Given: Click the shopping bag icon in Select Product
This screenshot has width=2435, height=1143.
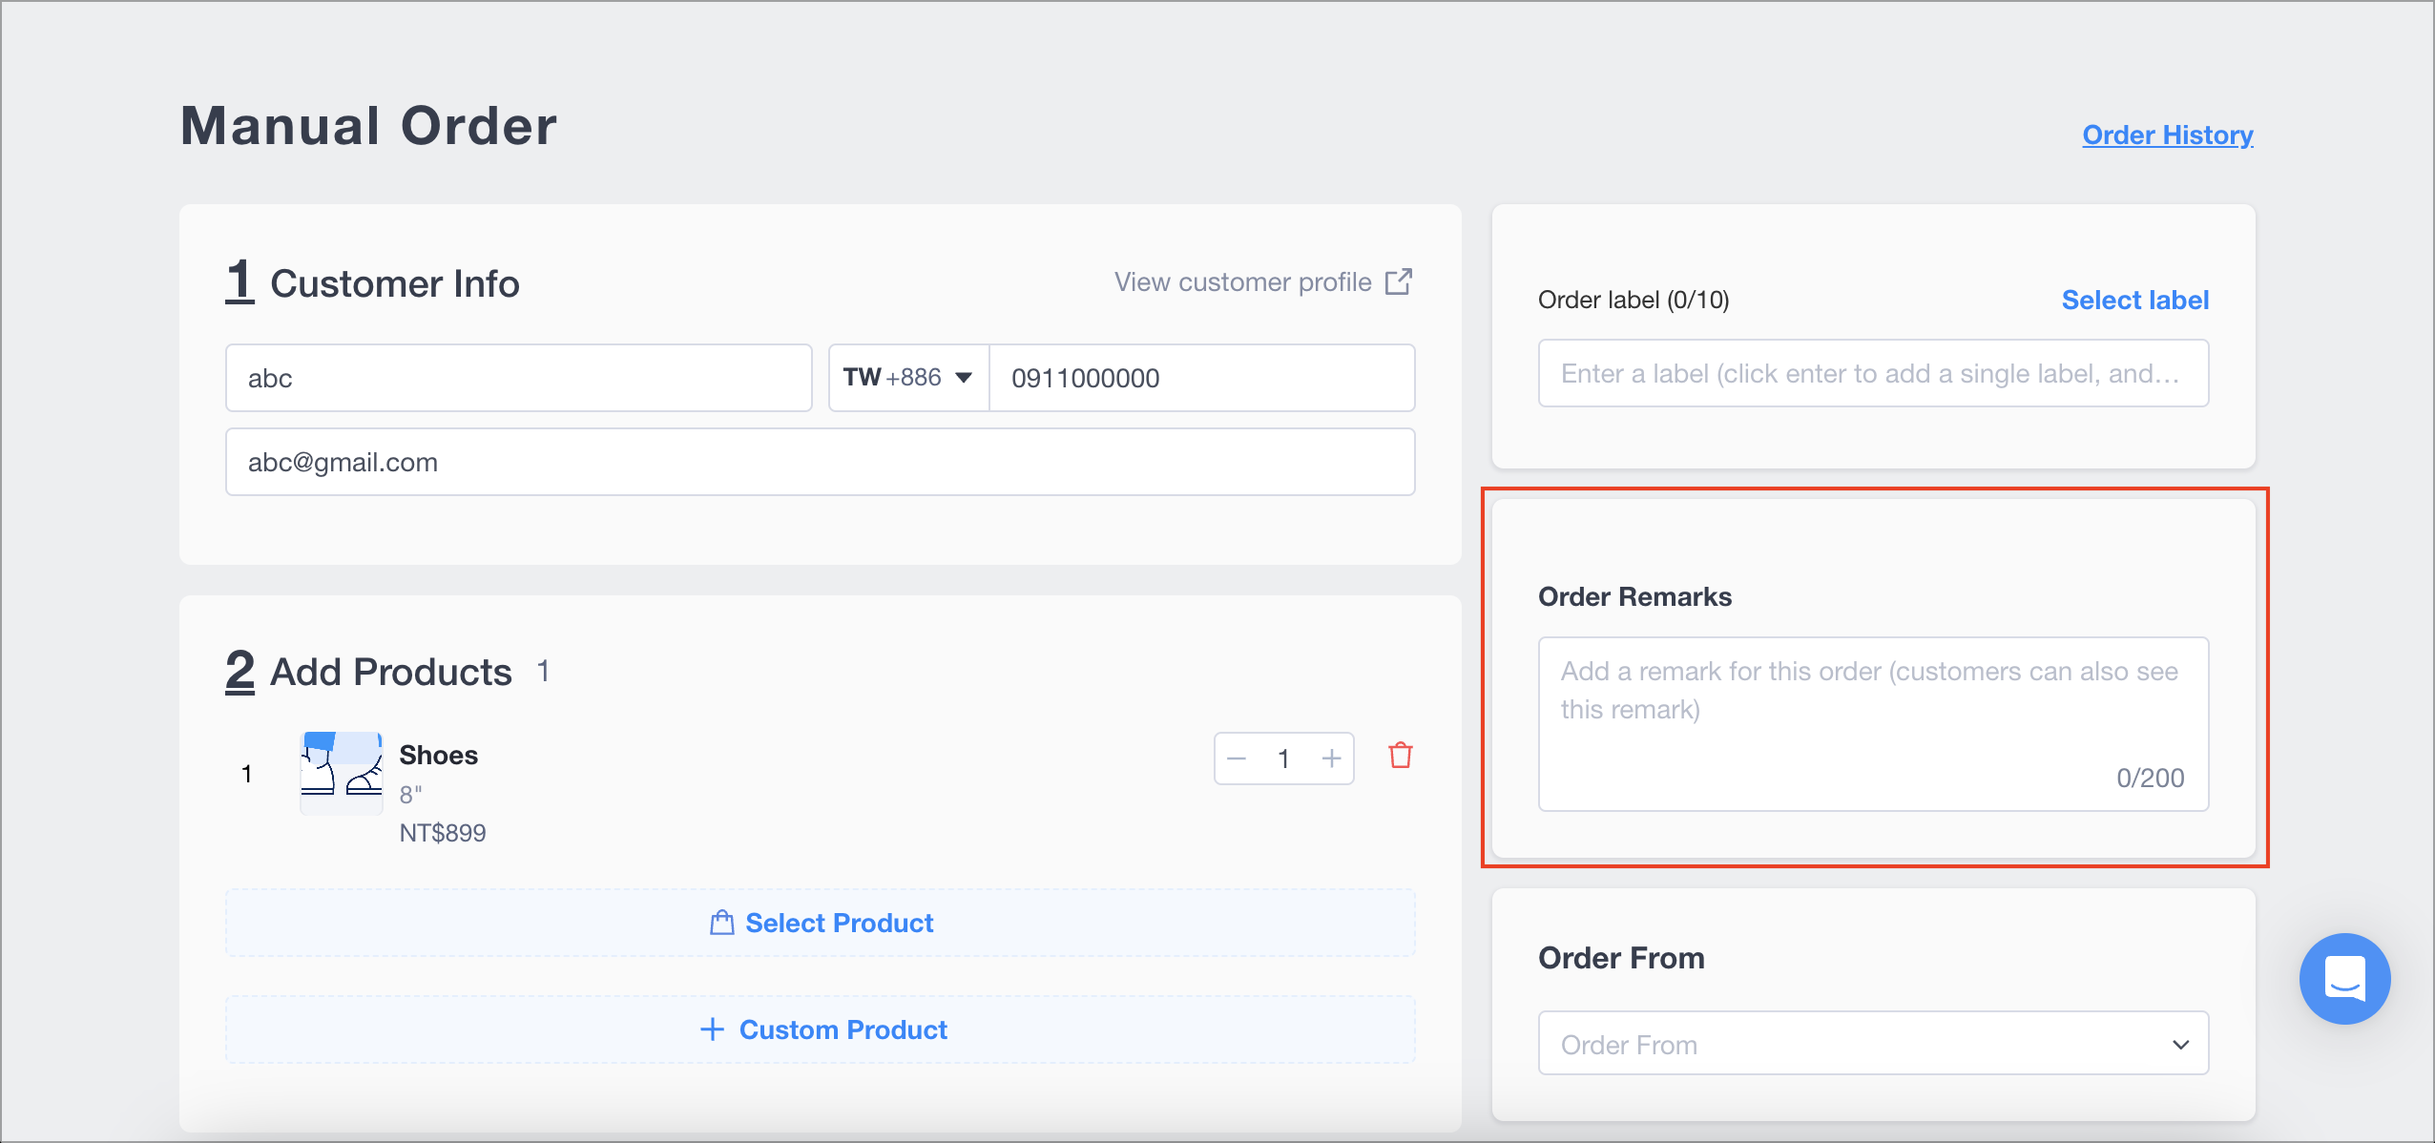Looking at the screenshot, I should 722,923.
